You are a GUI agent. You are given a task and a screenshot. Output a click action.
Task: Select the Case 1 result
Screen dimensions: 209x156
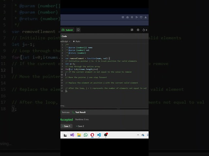pyautogui.click(x=66, y=126)
